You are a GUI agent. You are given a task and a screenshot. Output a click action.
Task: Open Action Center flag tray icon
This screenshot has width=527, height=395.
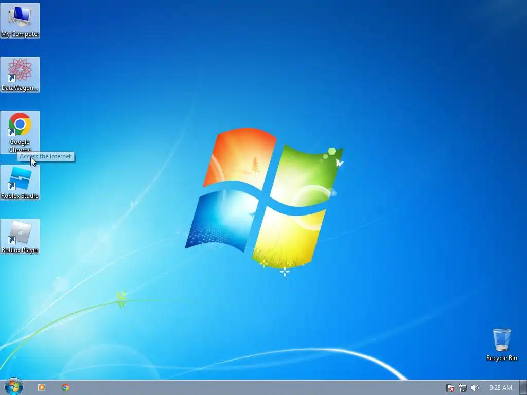450,388
